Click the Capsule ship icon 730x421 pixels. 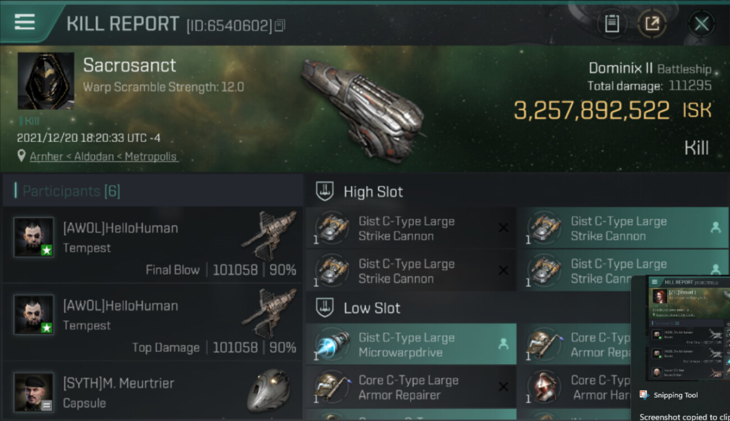pos(268,390)
